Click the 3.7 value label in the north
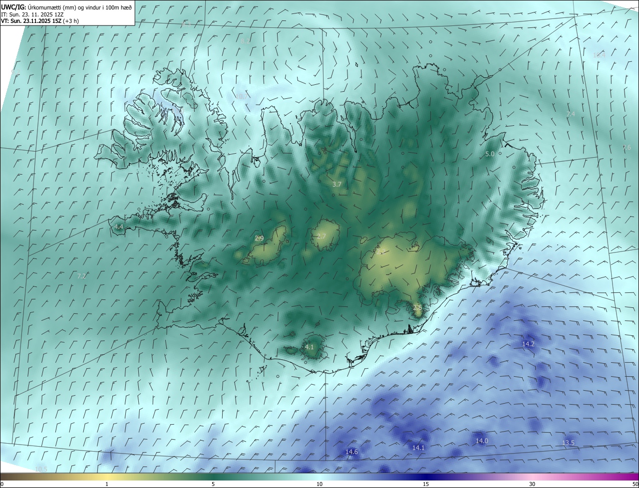 coord(337,184)
